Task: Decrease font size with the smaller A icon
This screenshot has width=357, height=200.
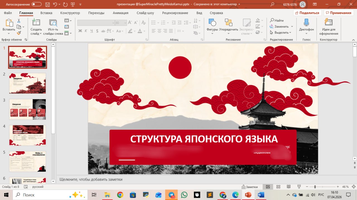Action: [x=136, y=23]
